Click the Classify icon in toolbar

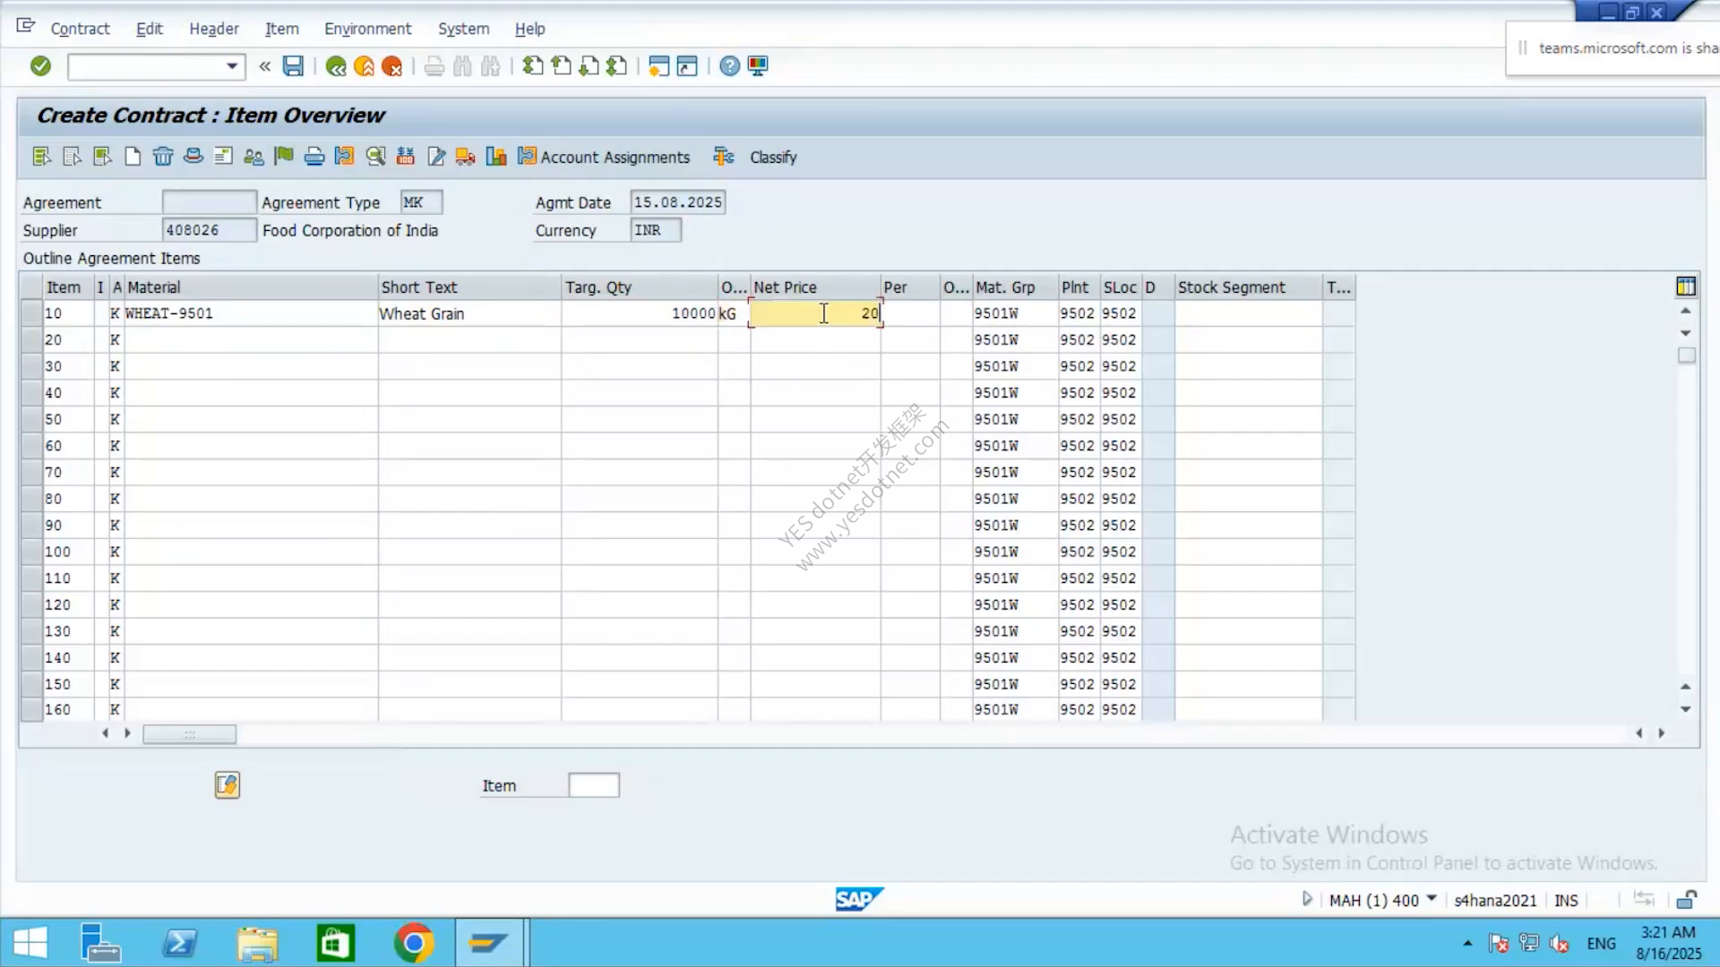[x=724, y=157]
